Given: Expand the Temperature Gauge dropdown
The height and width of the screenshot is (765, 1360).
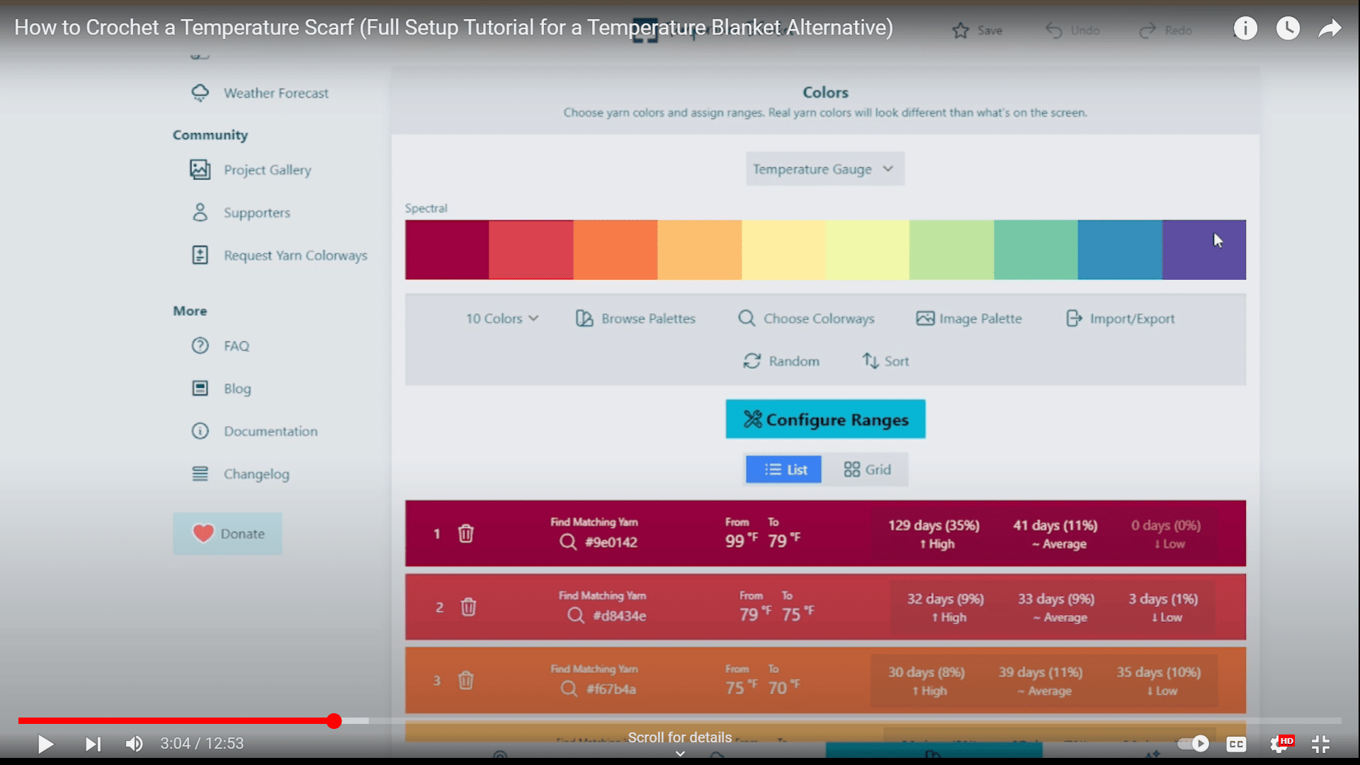Looking at the screenshot, I should point(824,169).
